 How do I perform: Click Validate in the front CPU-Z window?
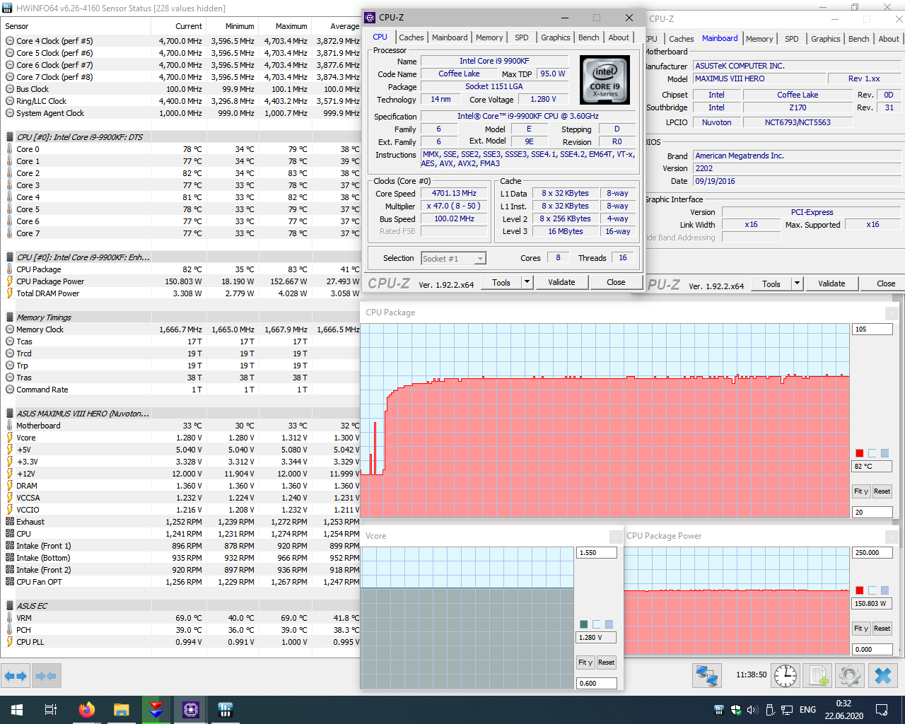coord(561,282)
